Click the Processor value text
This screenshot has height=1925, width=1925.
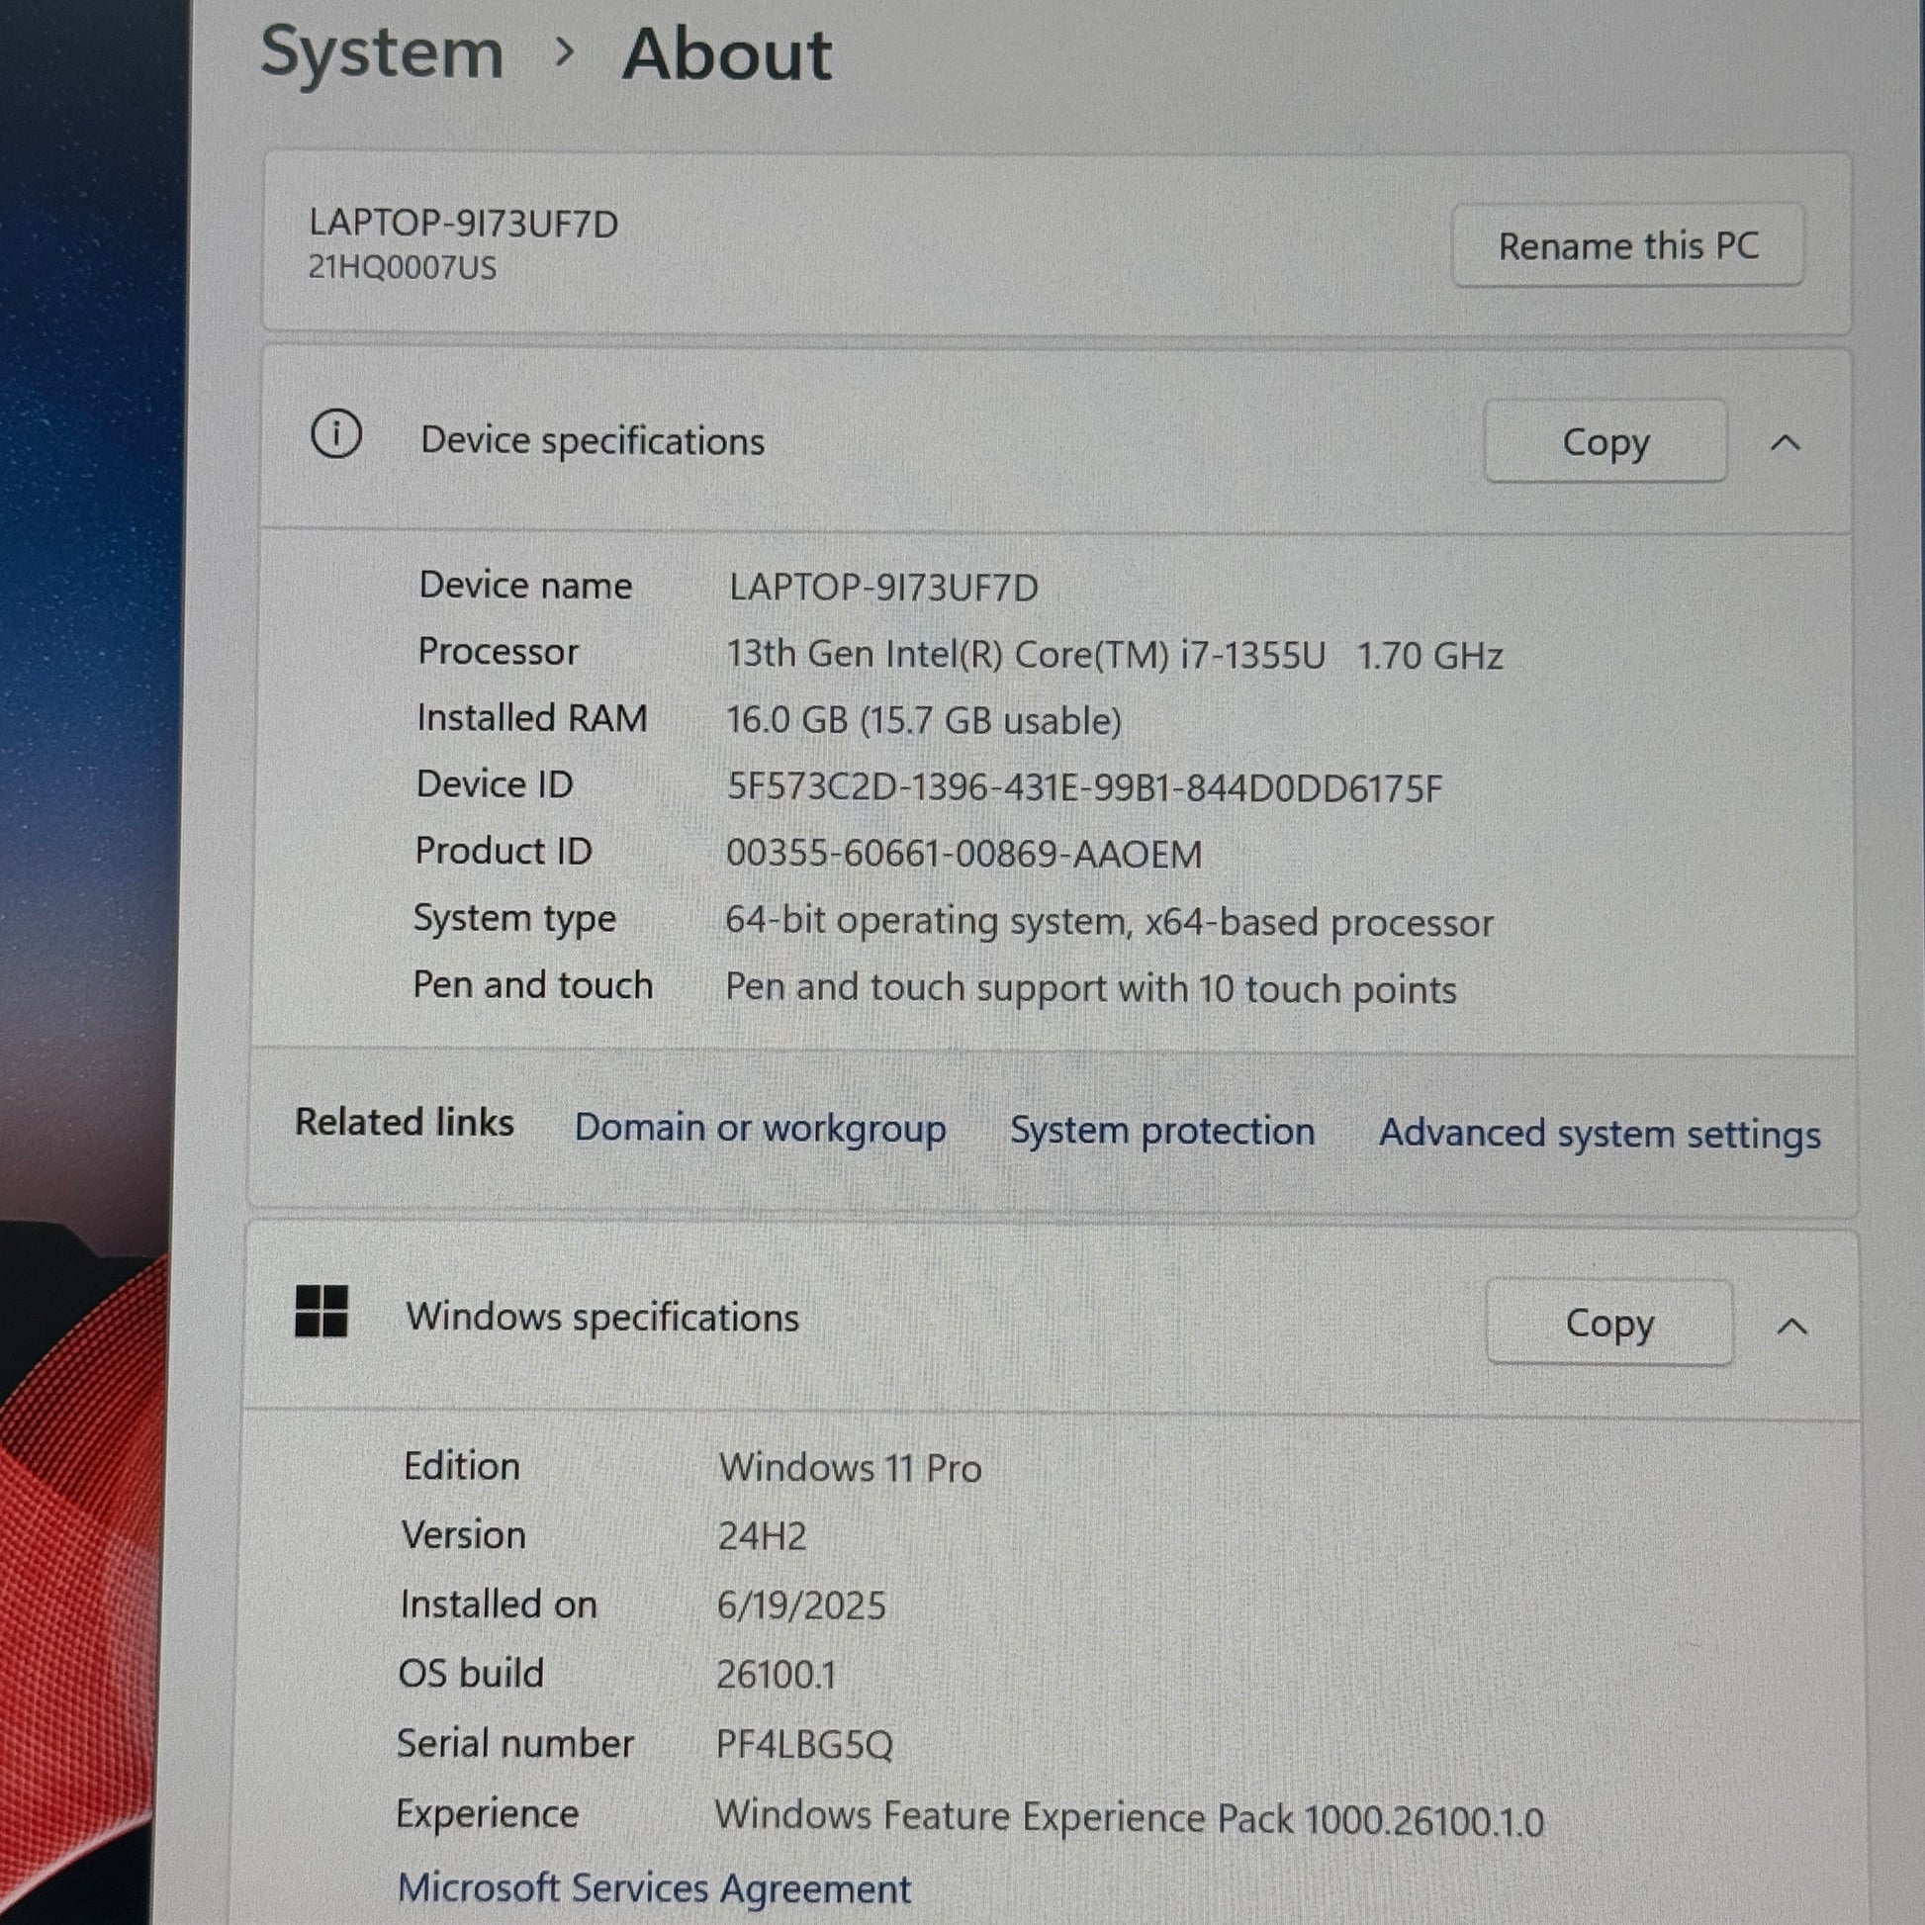(x=1114, y=655)
